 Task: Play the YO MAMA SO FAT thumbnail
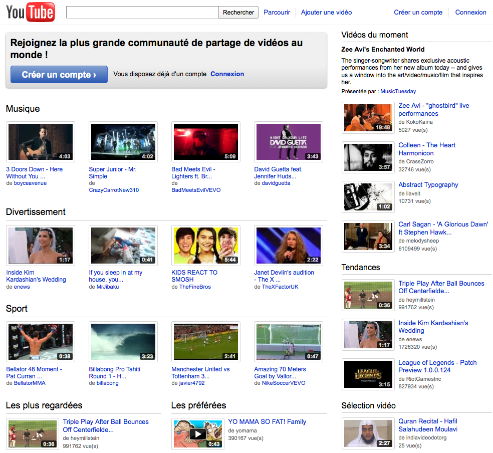198,433
